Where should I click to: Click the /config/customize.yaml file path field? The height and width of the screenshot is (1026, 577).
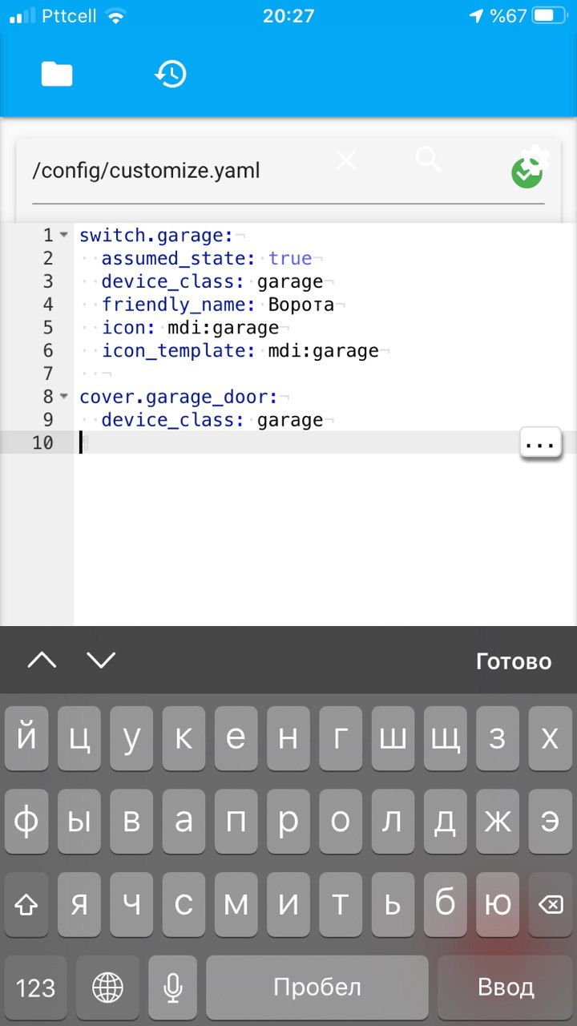pyautogui.click(x=288, y=172)
